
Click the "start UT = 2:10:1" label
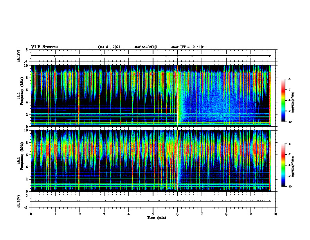pyautogui.click(x=189, y=47)
